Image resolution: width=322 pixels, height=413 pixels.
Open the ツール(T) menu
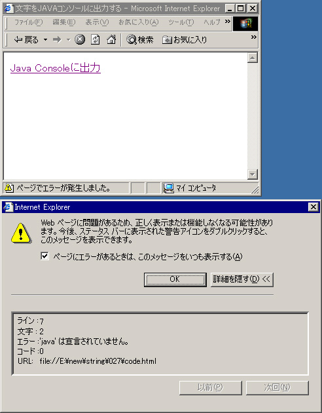click(181, 22)
